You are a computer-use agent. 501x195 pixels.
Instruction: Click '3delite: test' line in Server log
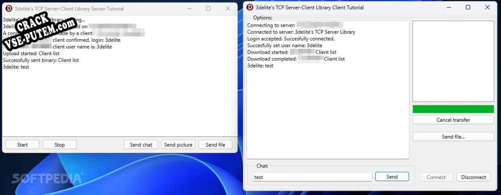point(16,67)
